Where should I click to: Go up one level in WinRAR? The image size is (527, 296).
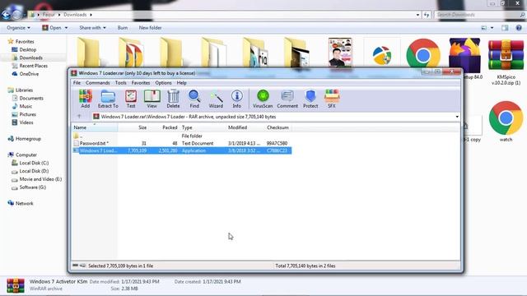coord(79,117)
